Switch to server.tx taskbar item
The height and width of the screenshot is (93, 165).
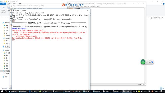click(97, 91)
